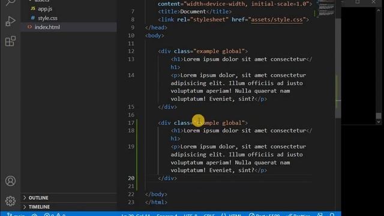
Task: Click line number 15
Action: tap(131, 107)
